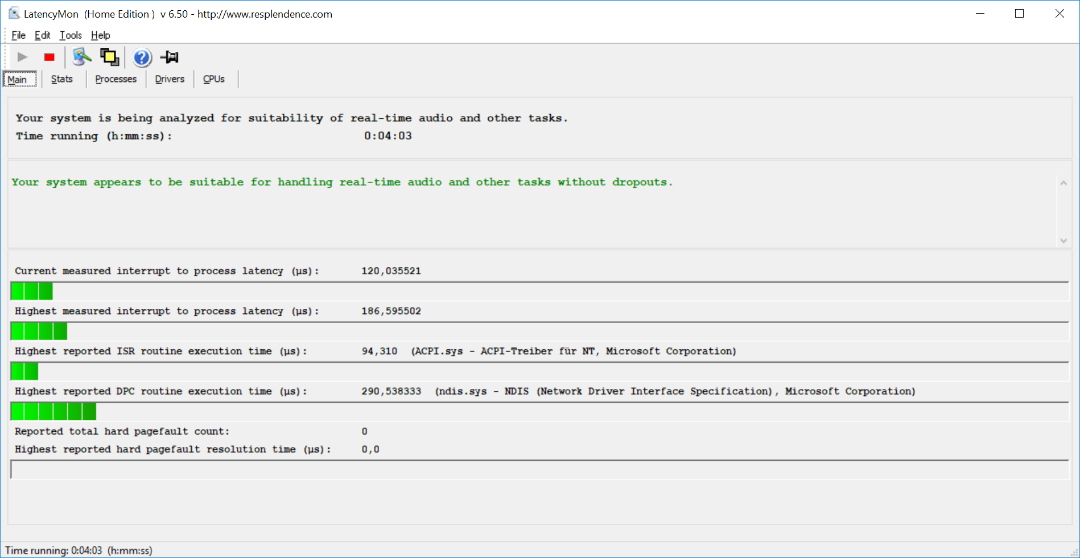Click the hard pagefault count value 0
The width and height of the screenshot is (1080, 558).
click(x=365, y=432)
